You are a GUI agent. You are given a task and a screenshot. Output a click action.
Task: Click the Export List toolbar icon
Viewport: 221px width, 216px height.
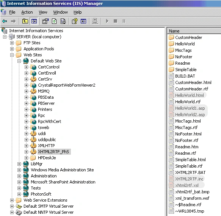click(63, 21)
